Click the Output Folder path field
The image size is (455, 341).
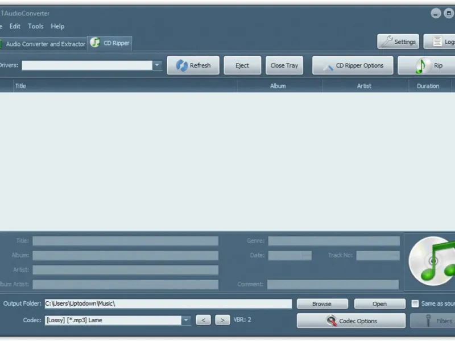(x=168, y=303)
